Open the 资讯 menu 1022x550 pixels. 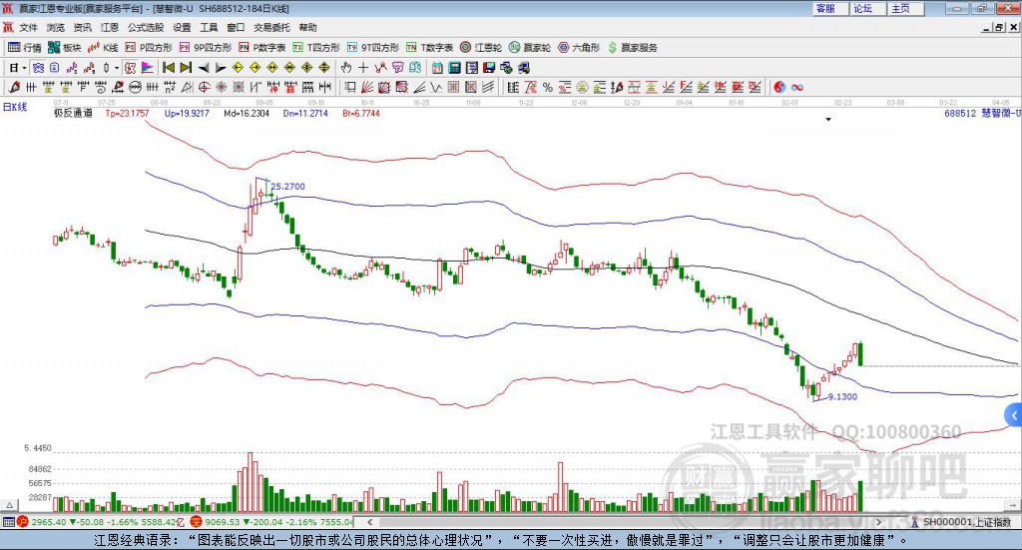pyautogui.click(x=82, y=27)
